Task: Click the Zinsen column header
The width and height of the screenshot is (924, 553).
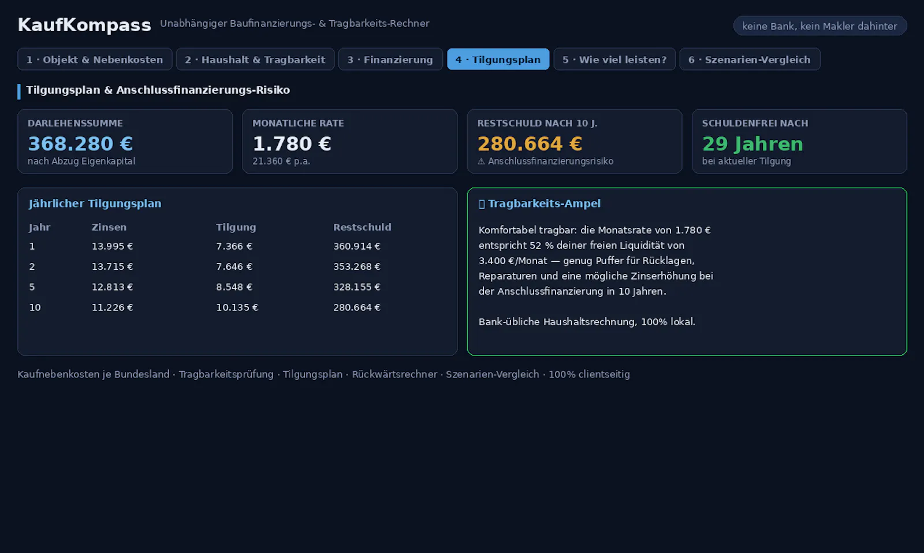Action: pos(109,227)
